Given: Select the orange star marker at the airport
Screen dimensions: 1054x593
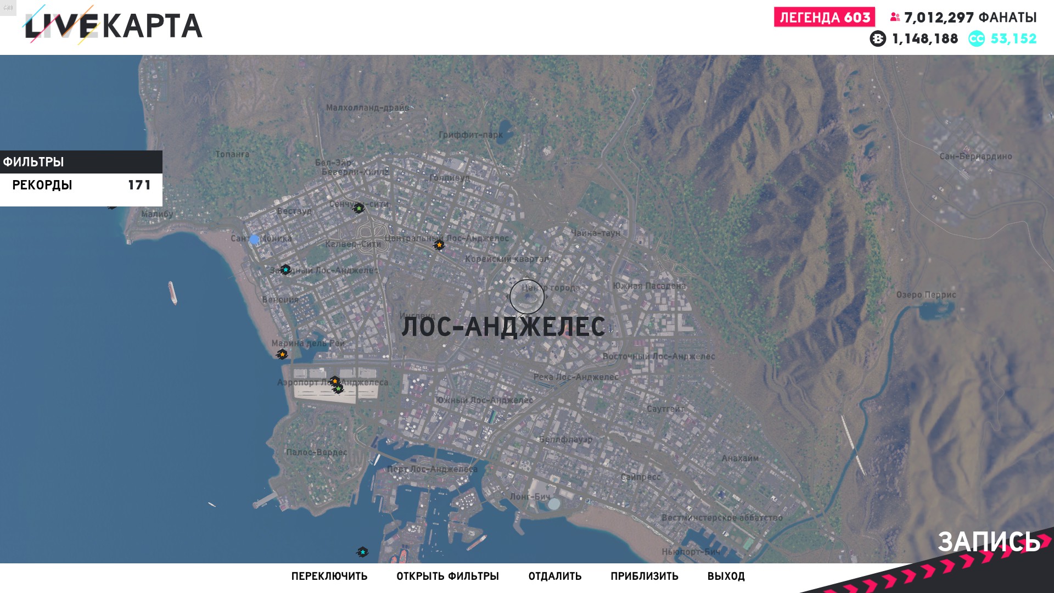Looking at the screenshot, I should tap(334, 381).
